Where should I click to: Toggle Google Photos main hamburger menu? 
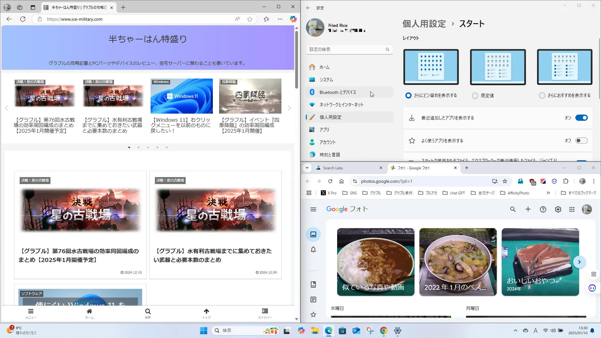(313, 209)
